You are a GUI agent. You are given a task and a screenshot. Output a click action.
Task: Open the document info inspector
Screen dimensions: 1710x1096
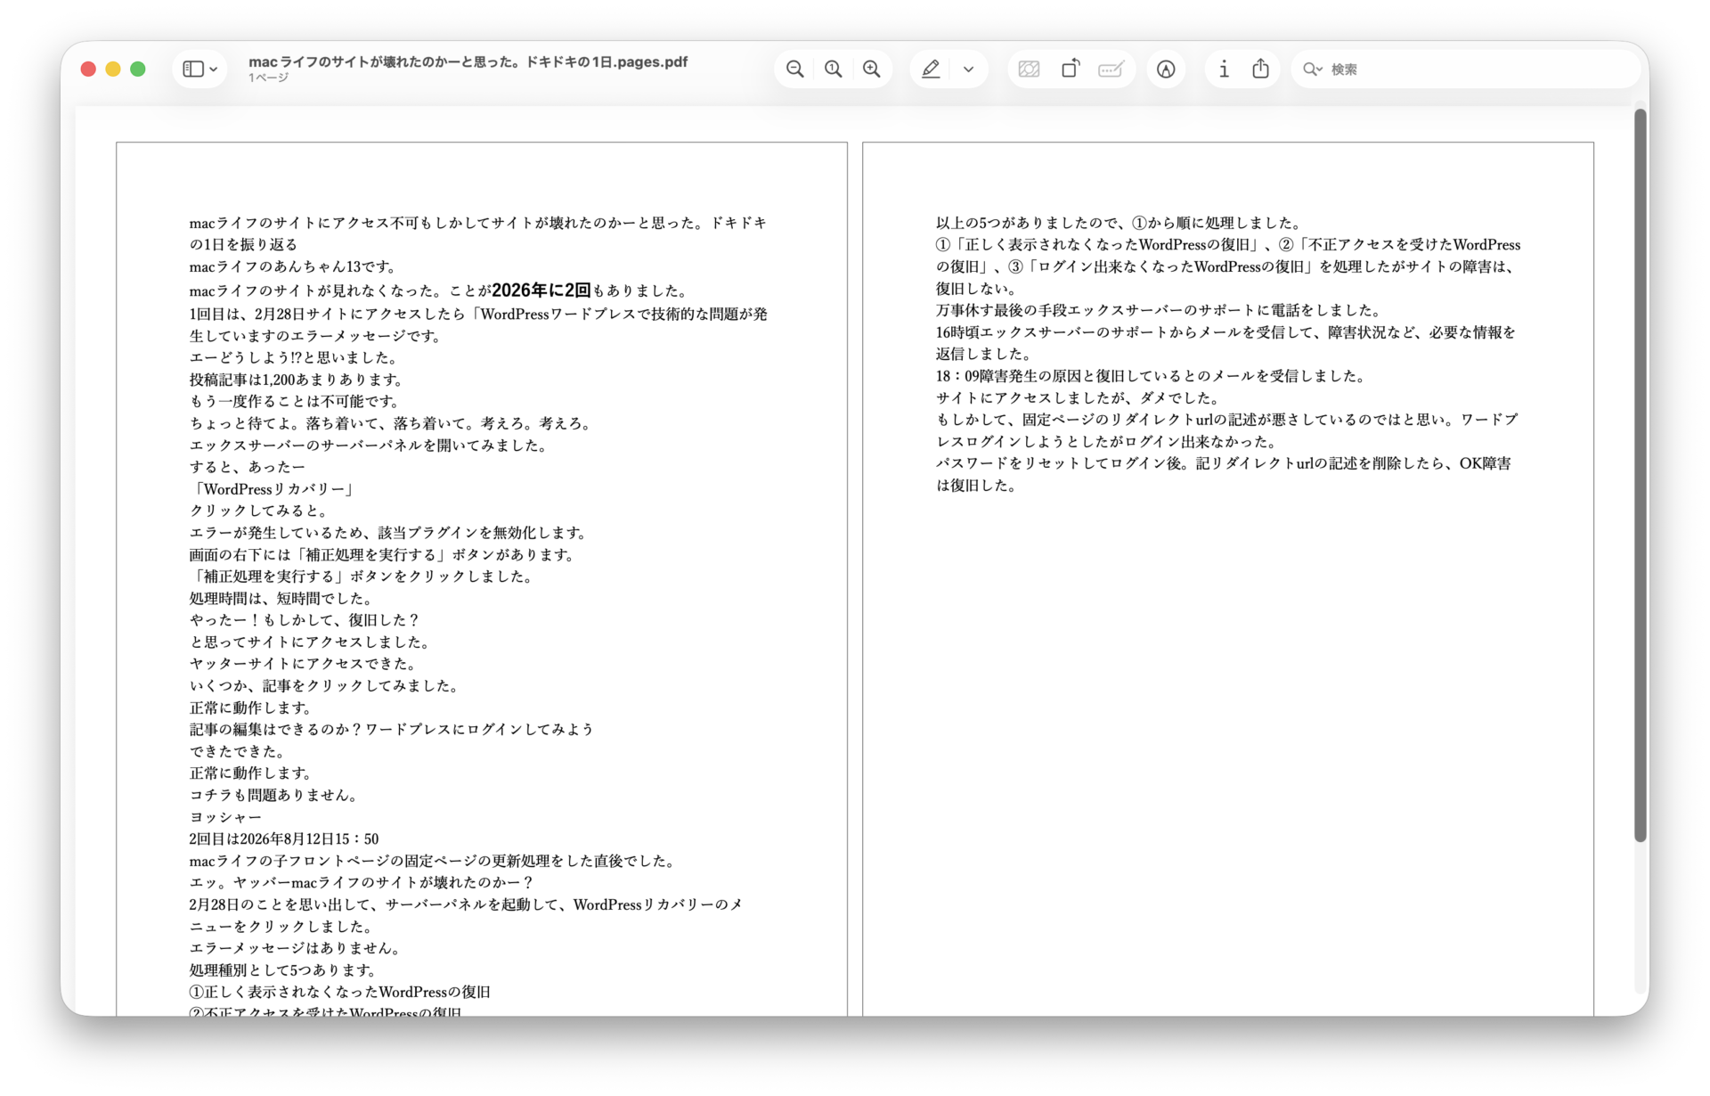tap(1224, 69)
